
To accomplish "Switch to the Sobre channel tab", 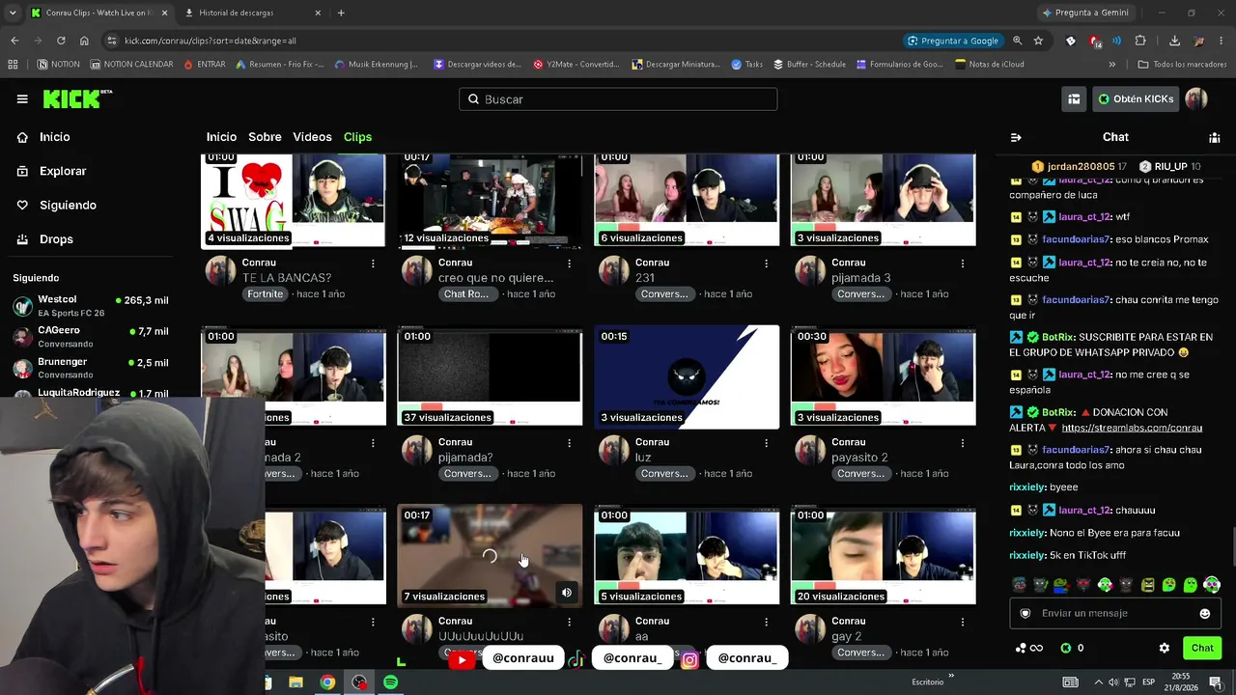I will (265, 137).
